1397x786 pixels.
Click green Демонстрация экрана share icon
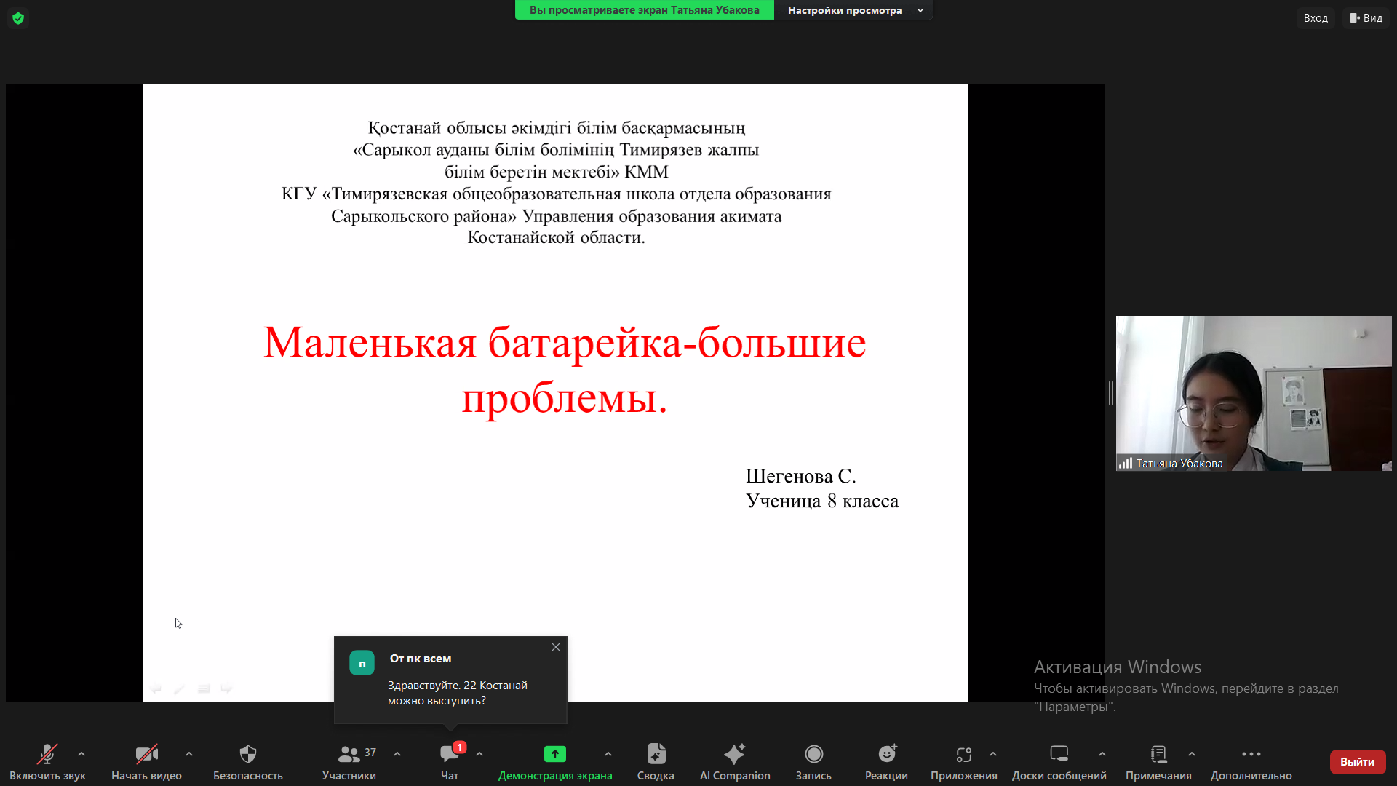point(555,754)
